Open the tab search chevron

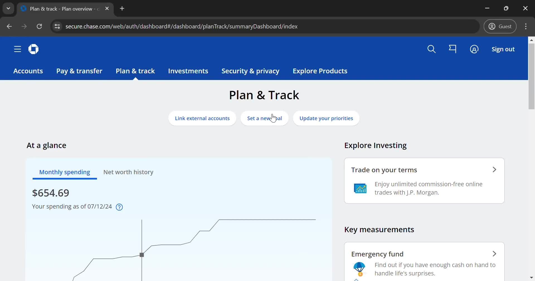8,8
